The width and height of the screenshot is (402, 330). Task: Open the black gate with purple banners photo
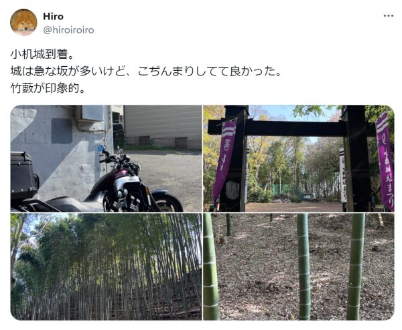click(x=298, y=158)
